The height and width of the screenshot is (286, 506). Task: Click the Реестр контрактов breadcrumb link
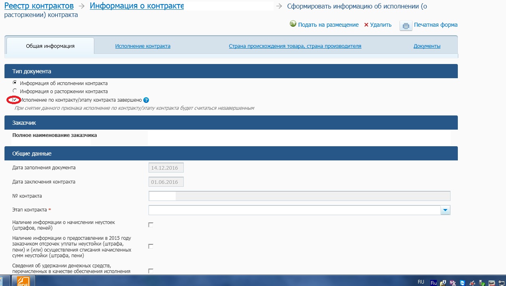pyautogui.click(x=39, y=6)
